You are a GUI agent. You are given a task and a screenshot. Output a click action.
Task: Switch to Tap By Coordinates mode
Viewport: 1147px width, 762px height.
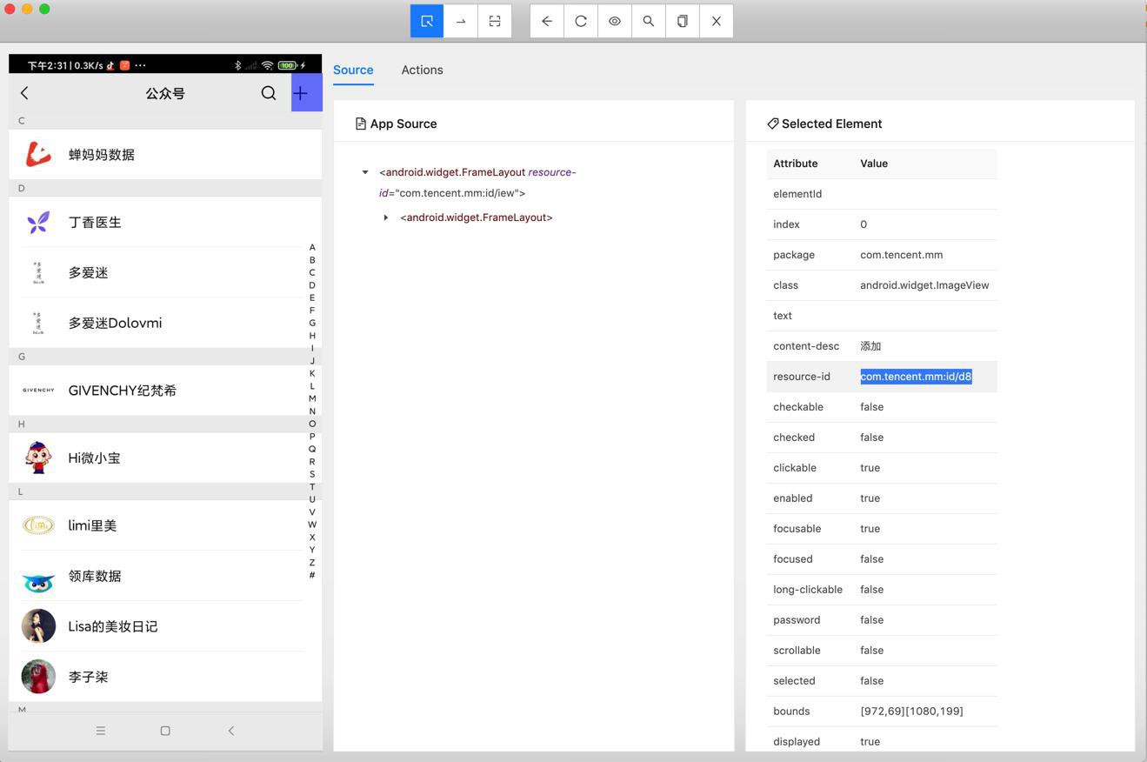[x=495, y=21]
